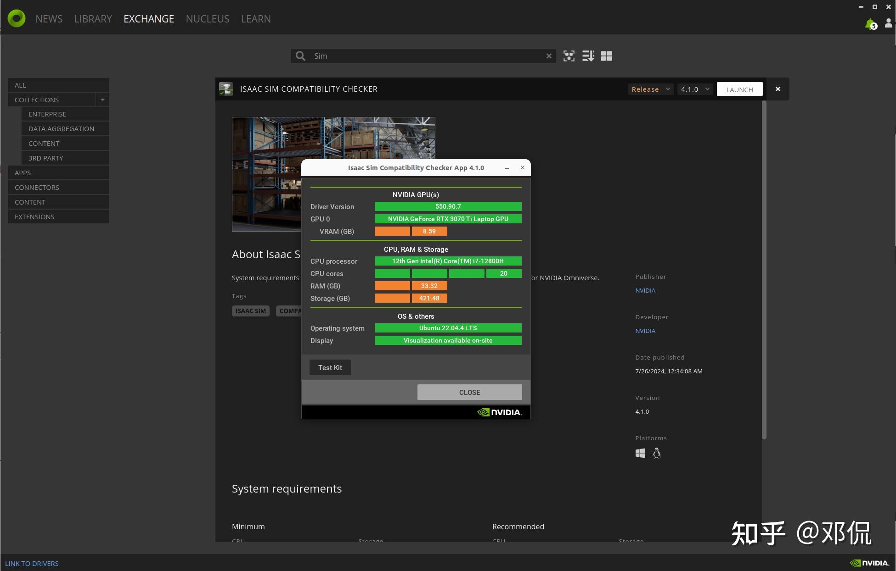Click the Isaac Sim Compatibility Checker app icon

[x=226, y=89]
